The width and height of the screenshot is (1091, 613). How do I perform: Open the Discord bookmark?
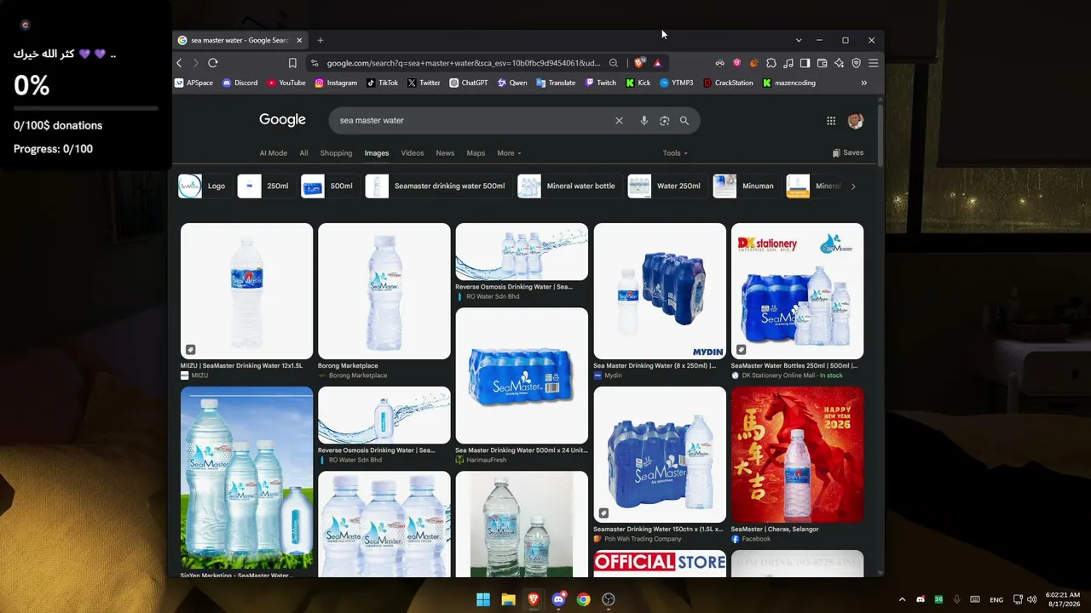point(240,83)
